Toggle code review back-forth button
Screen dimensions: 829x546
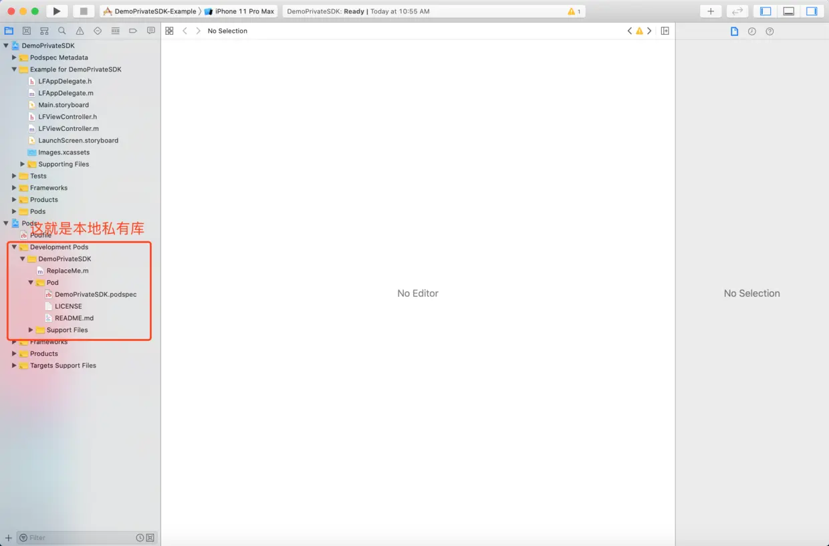[737, 11]
